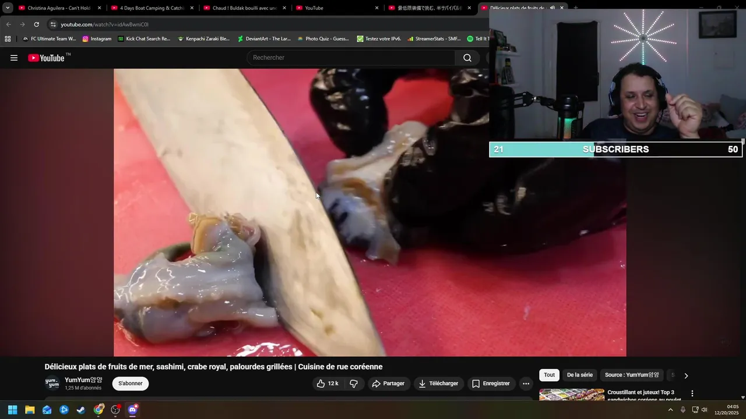Open Kick Chat Search bookmark
The width and height of the screenshot is (746, 419).
pyautogui.click(x=144, y=39)
